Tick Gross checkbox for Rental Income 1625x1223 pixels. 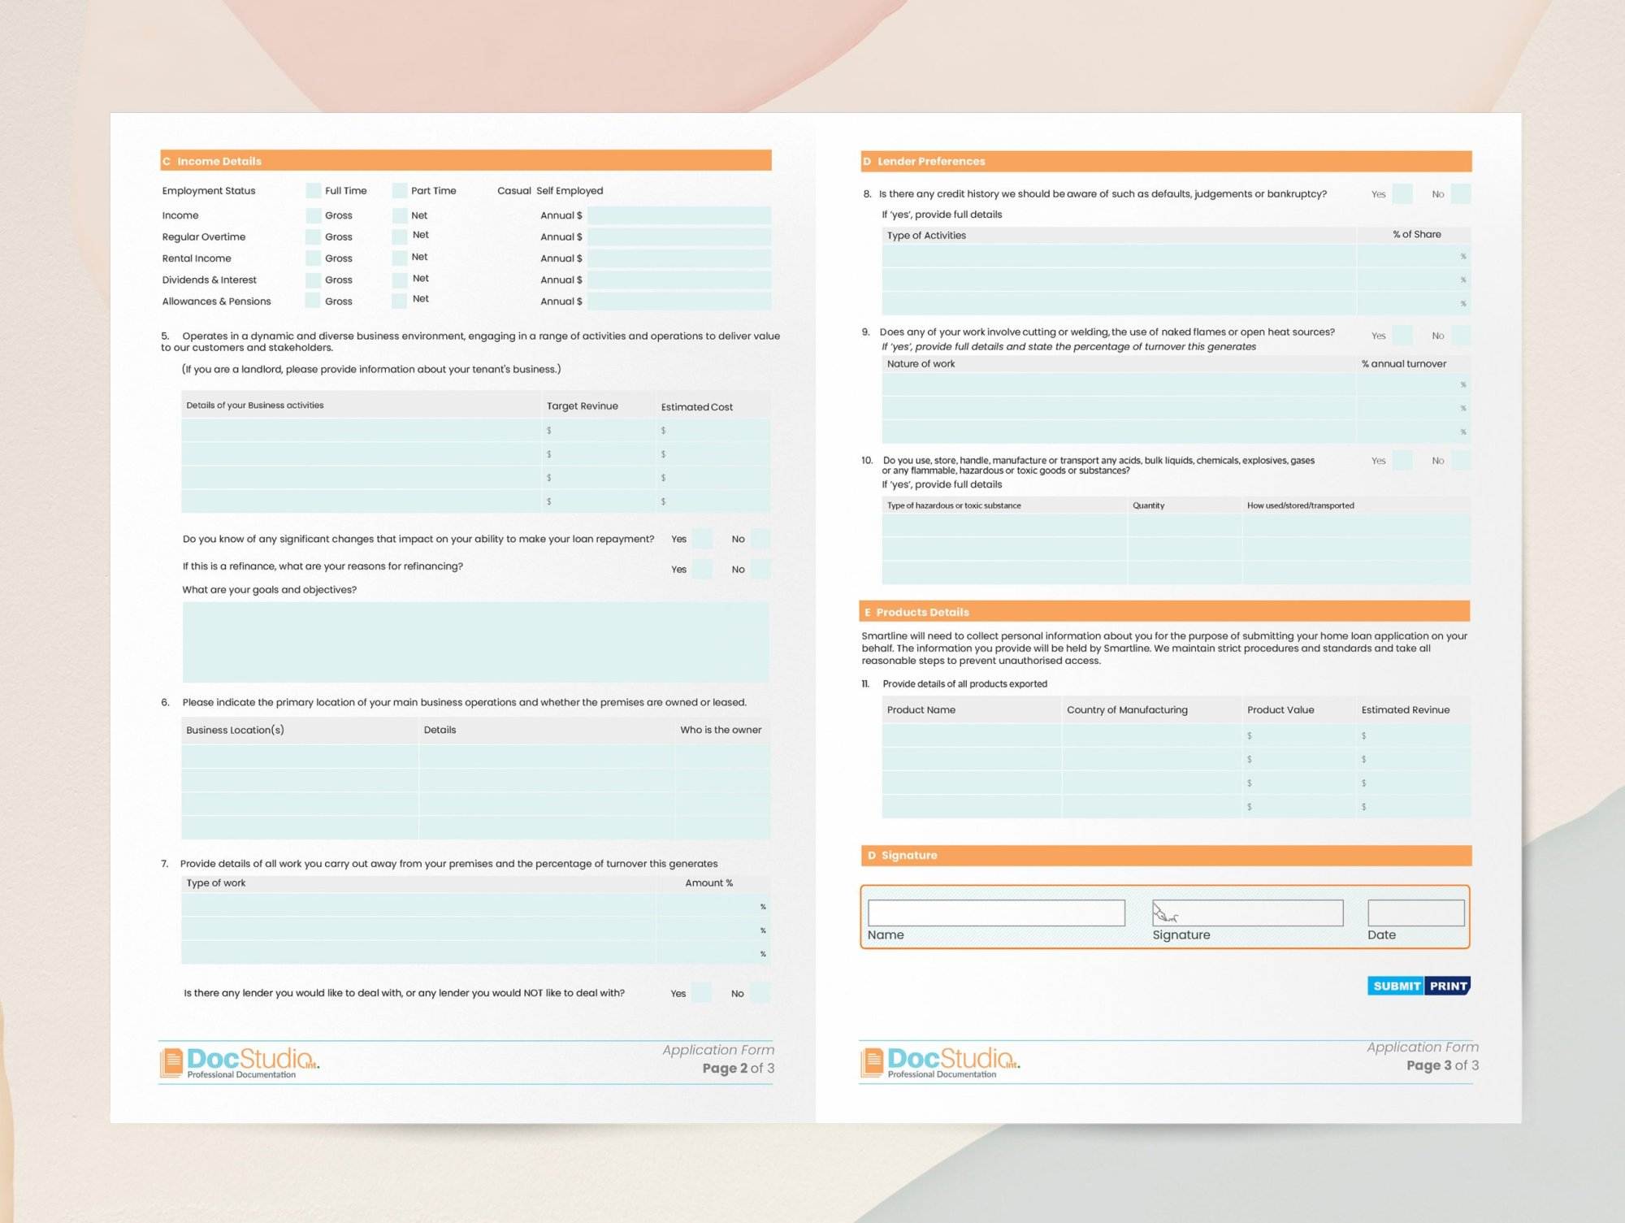pyautogui.click(x=313, y=258)
